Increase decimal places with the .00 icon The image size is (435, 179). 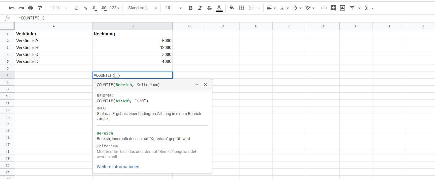pyautogui.click(x=104, y=8)
